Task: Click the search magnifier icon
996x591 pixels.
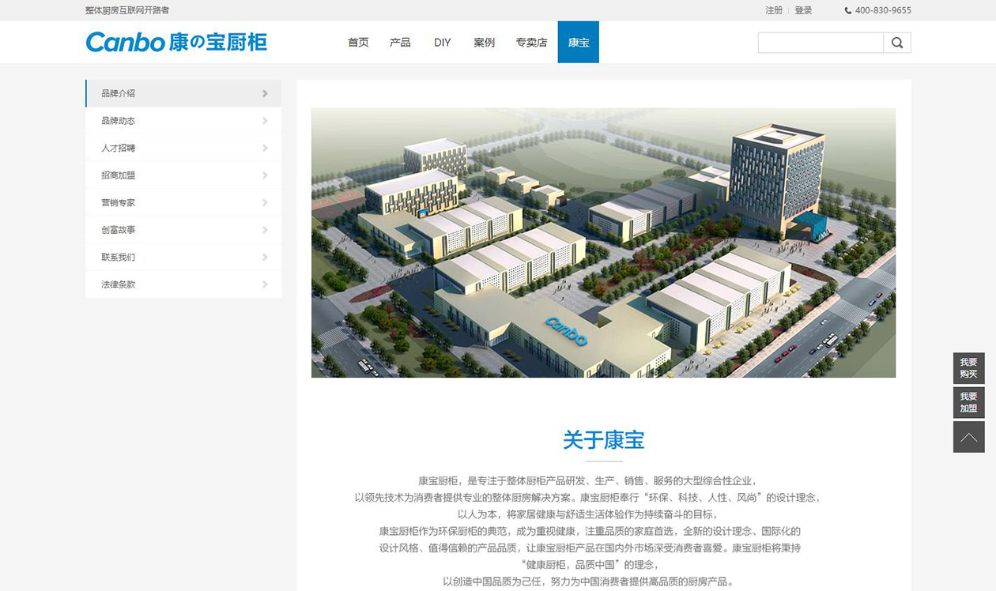Action: tap(897, 43)
